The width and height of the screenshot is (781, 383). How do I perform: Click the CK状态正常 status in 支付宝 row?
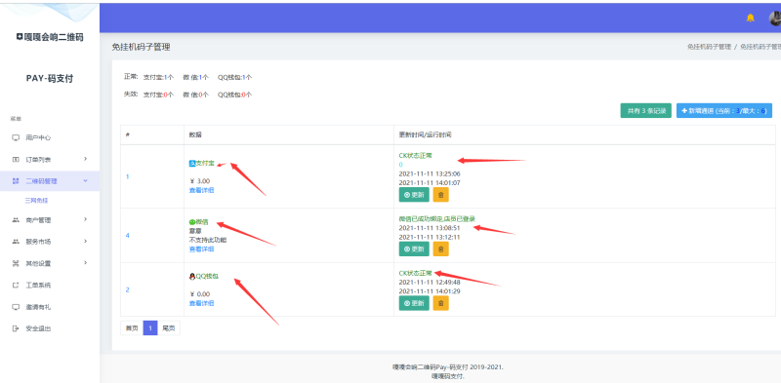pos(416,155)
